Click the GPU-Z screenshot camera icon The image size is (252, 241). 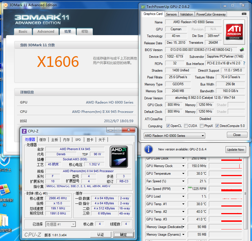coord(244,14)
